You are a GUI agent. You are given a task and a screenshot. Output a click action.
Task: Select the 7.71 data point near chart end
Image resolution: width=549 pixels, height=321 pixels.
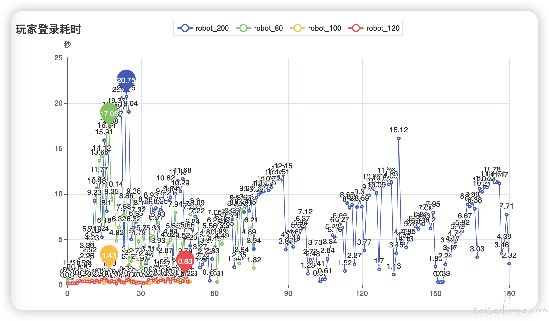click(x=506, y=215)
